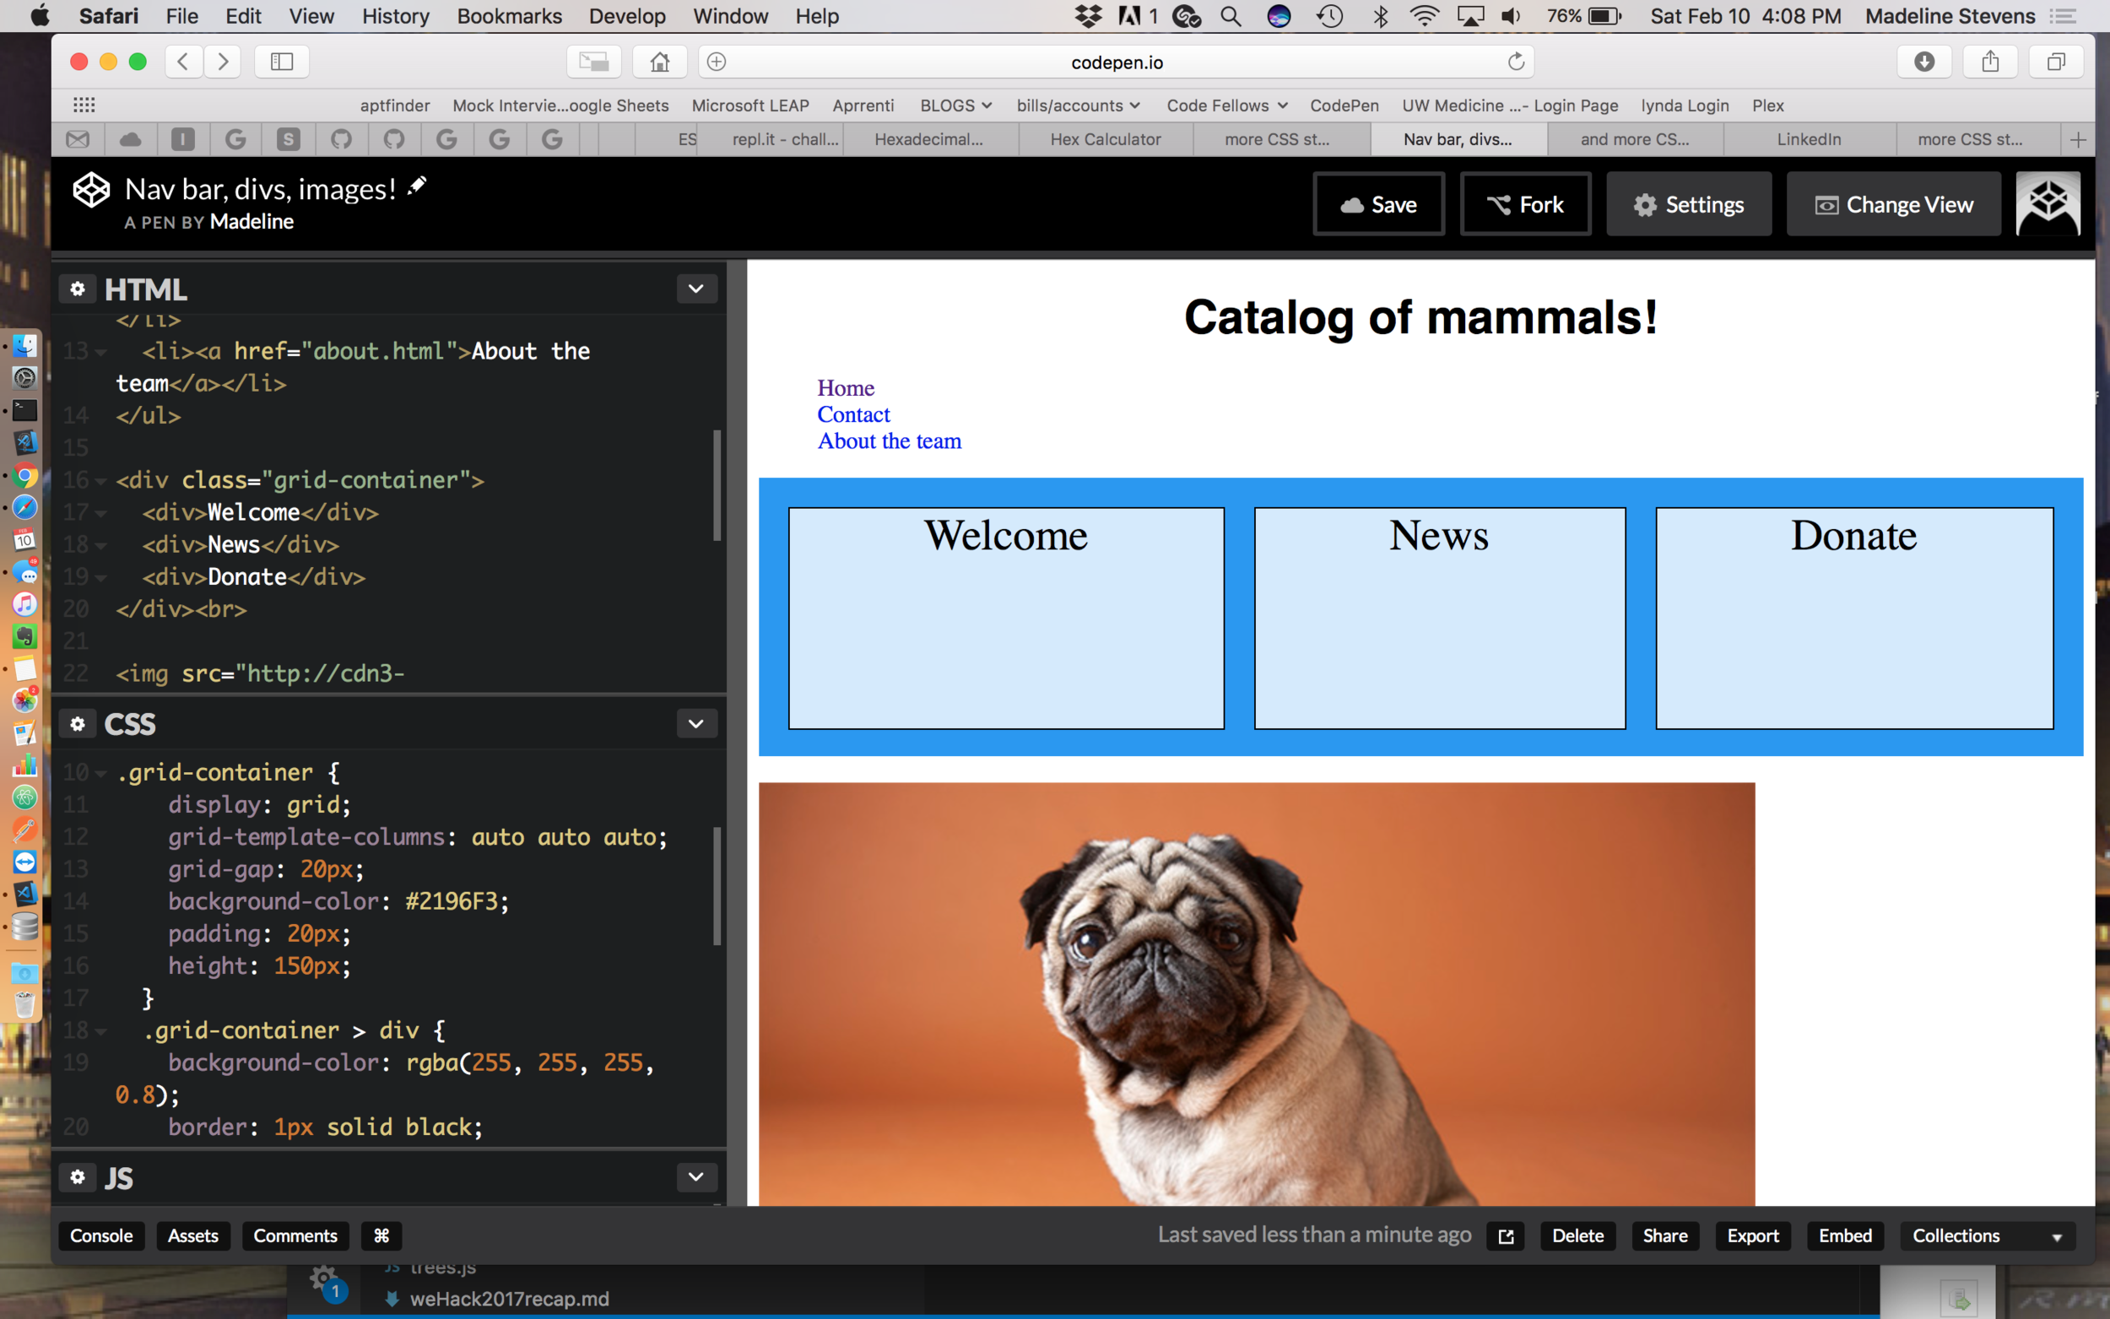Open Spotlight search in menu bar
This screenshot has height=1319, width=2110.
click(x=1231, y=16)
